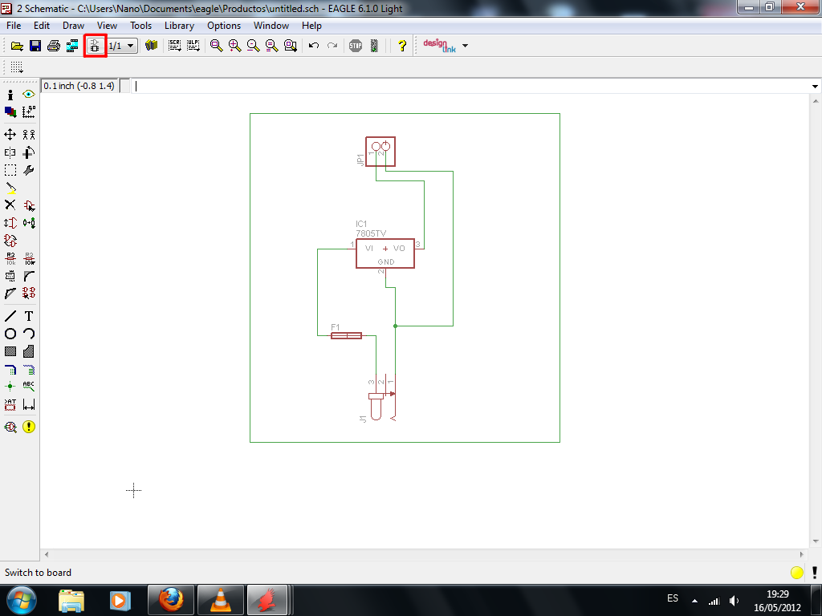
Task: Run the ERC check tool
Action: point(10,427)
